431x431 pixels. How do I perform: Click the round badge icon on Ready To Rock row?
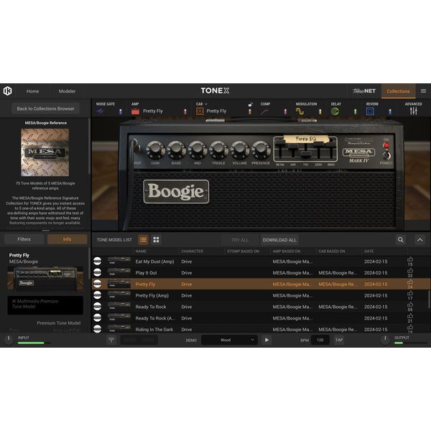coord(97,306)
